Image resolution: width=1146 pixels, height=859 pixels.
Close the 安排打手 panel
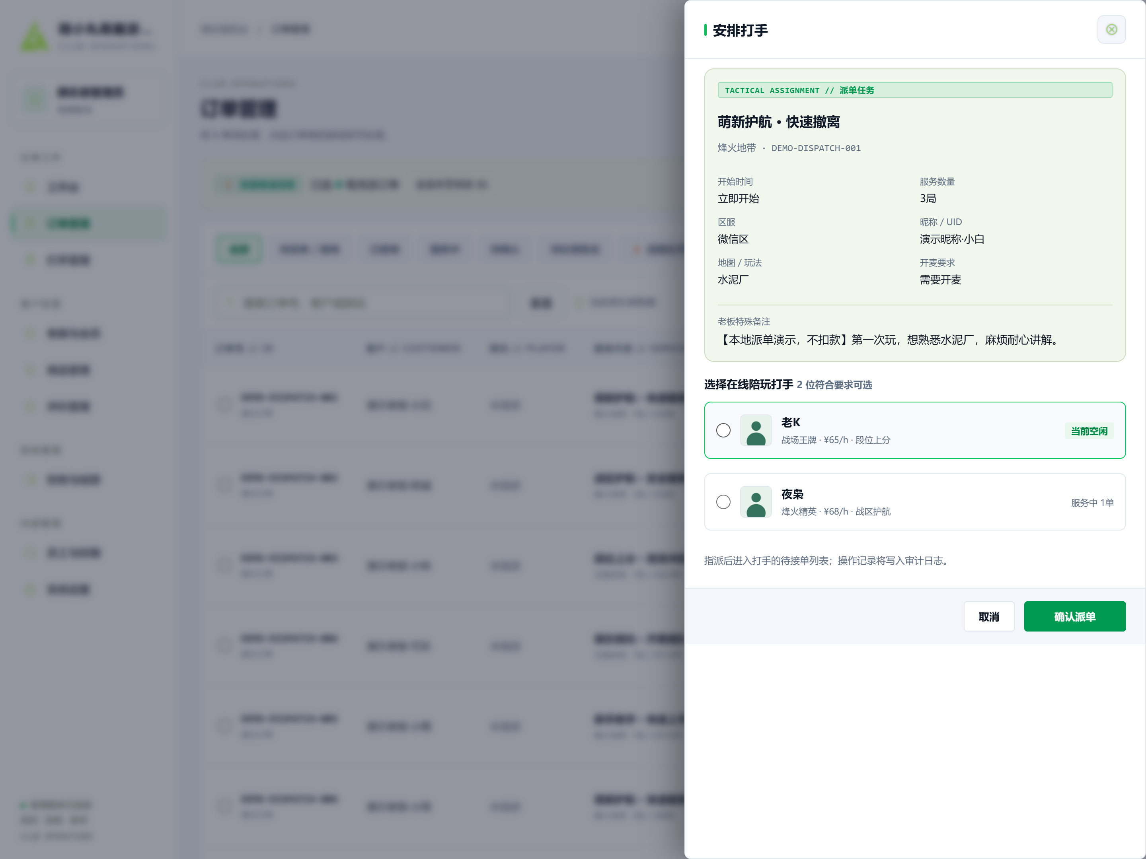pos(1111,29)
